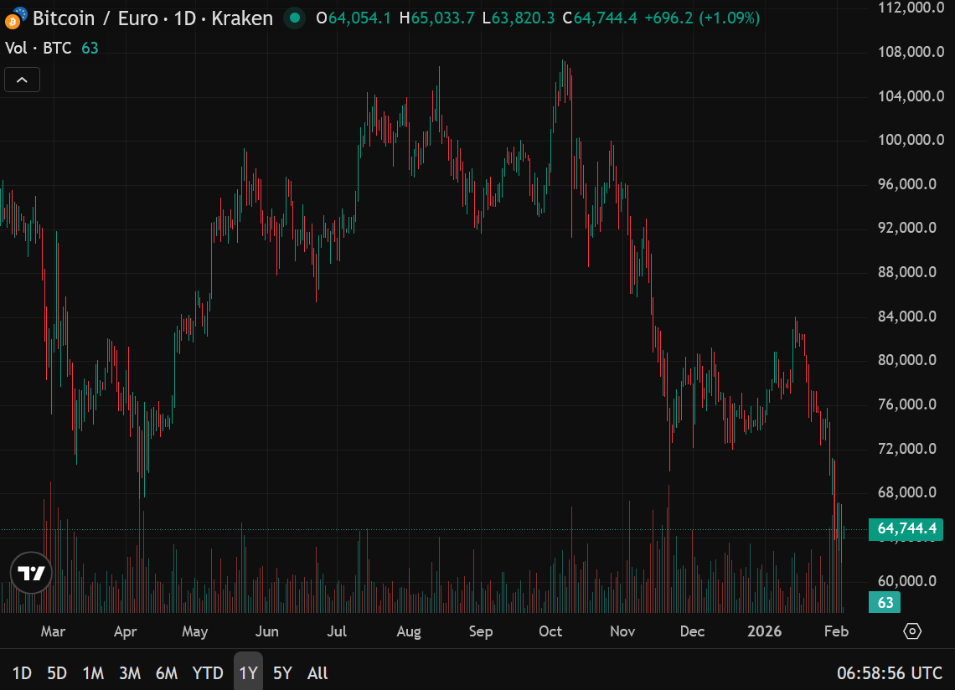
Task: Click the 112,000.0 price axis label
Action: point(911,8)
